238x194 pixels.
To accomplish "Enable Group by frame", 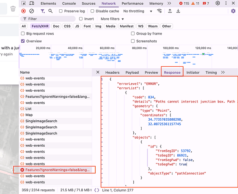I will point(133,33).
